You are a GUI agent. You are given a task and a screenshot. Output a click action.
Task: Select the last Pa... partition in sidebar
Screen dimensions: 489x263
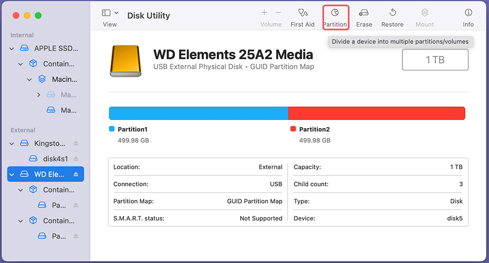[52, 236]
